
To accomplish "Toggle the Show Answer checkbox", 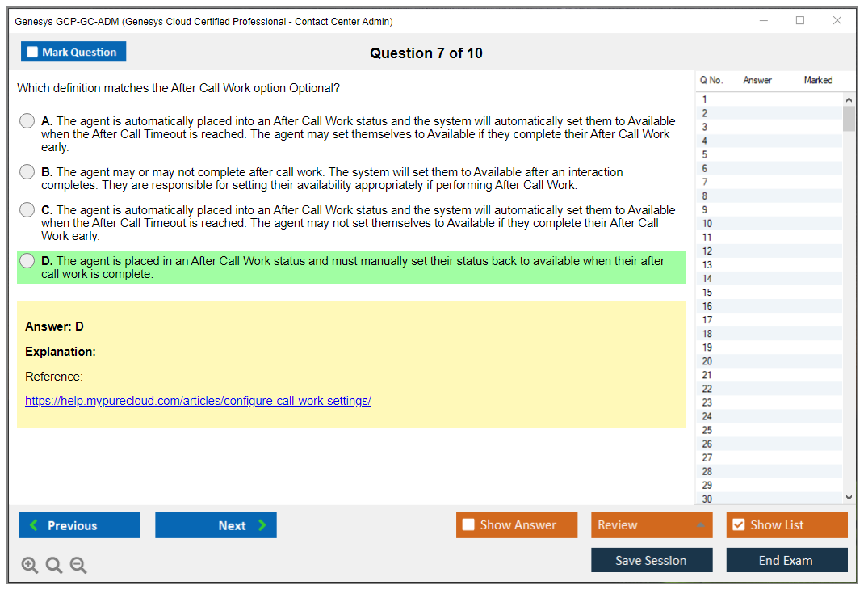I will point(468,525).
